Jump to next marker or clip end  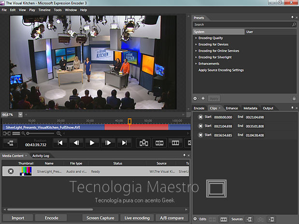tap(124, 143)
